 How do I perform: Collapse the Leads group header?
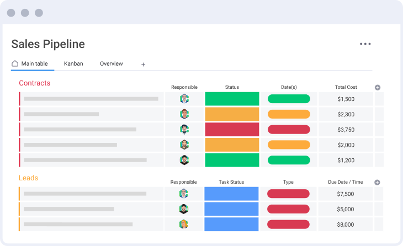28,178
